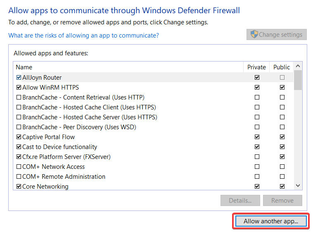Click the Private column header
Screen dimensions: 313x232
[x=256, y=67]
